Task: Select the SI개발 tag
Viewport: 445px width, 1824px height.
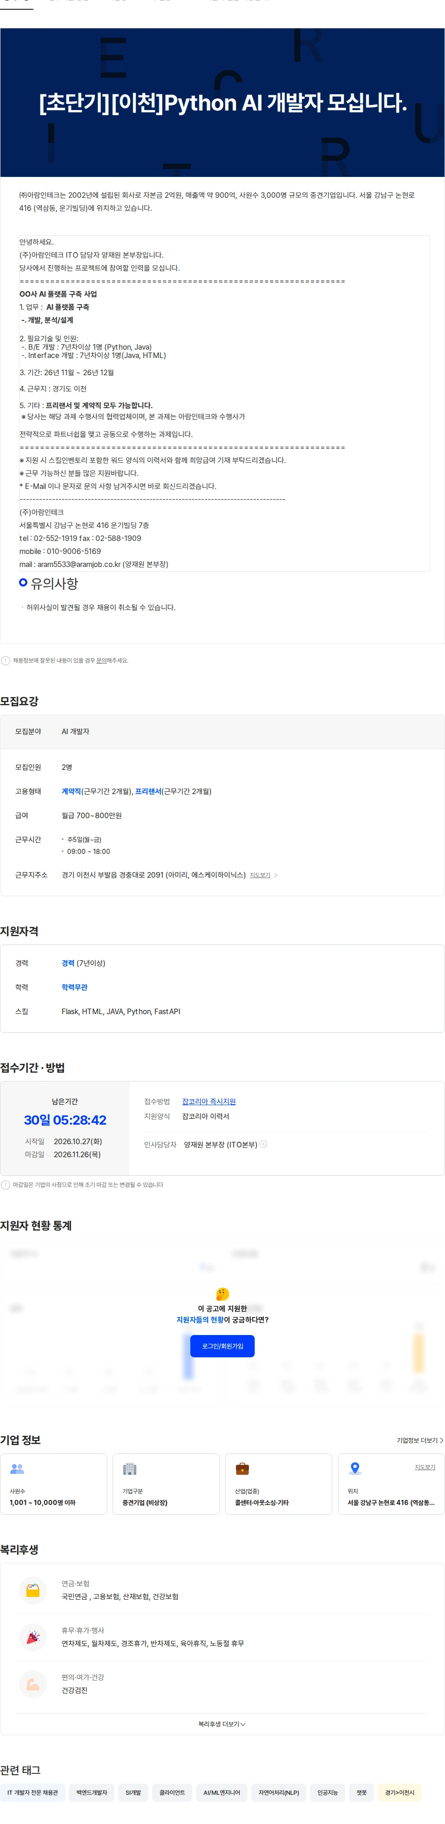Action: tap(133, 1793)
